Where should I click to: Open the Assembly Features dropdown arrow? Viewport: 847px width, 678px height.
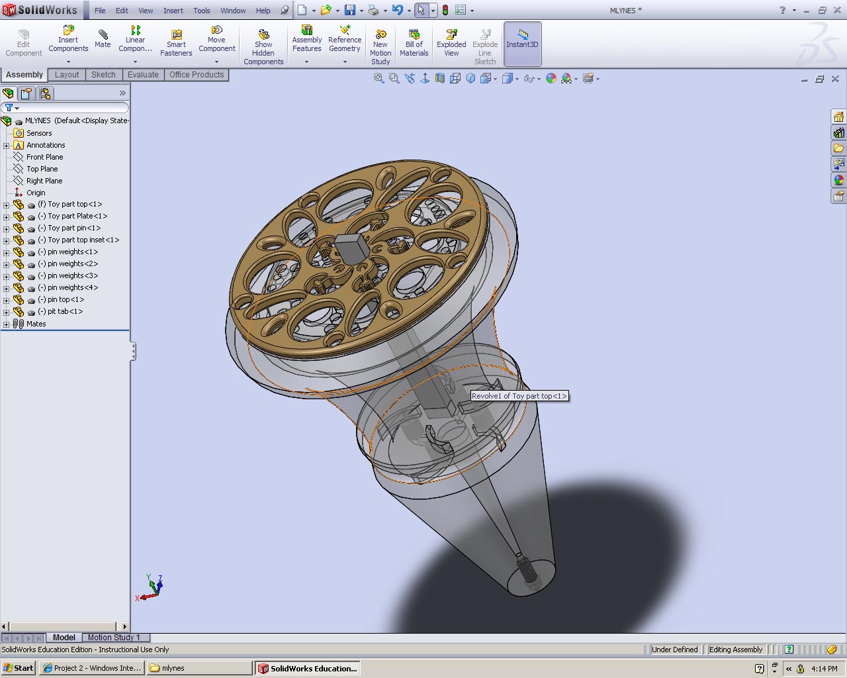[306, 62]
